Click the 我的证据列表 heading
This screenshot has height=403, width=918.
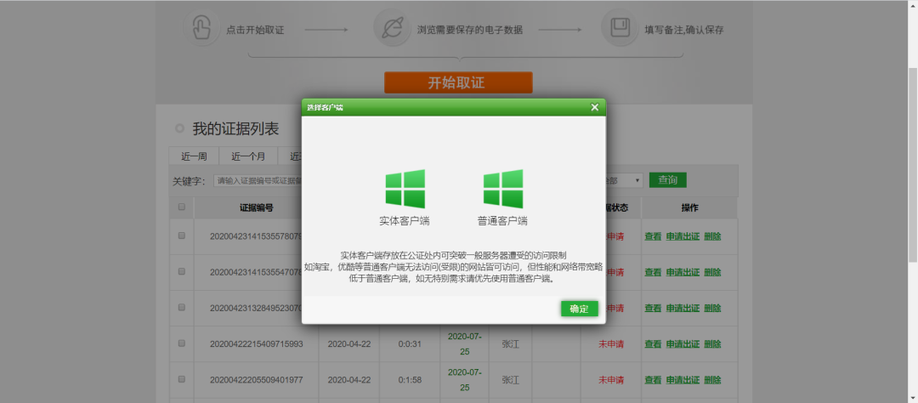click(236, 129)
